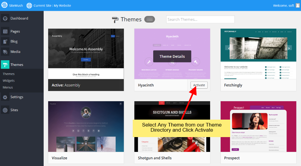Viewport: 301px width, 166px height.
Task: Click the SiteMush logo icon
Action: (5, 5)
